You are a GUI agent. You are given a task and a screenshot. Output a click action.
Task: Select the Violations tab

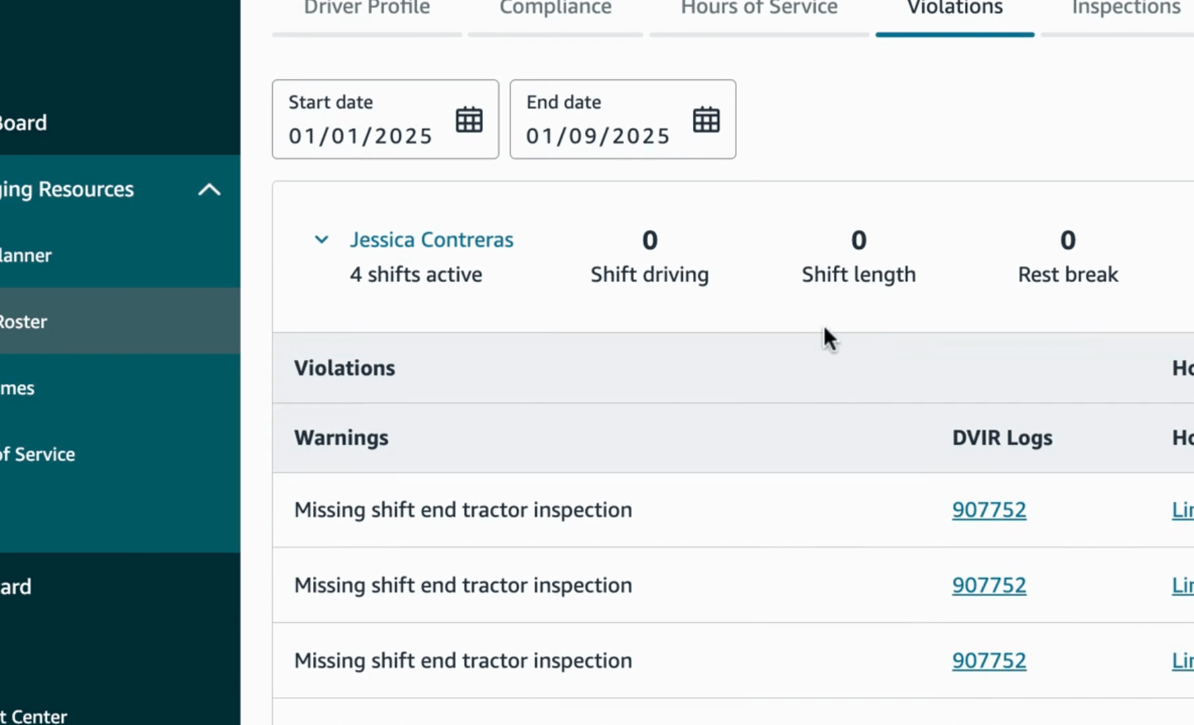(x=954, y=8)
